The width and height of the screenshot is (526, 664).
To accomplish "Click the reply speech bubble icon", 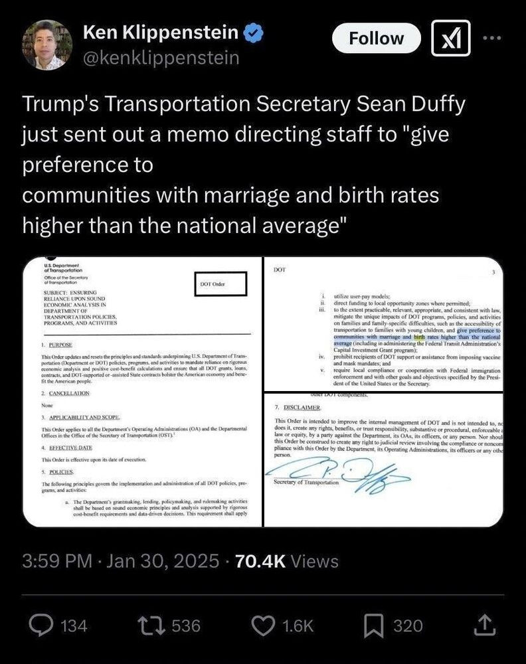I will point(41,626).
